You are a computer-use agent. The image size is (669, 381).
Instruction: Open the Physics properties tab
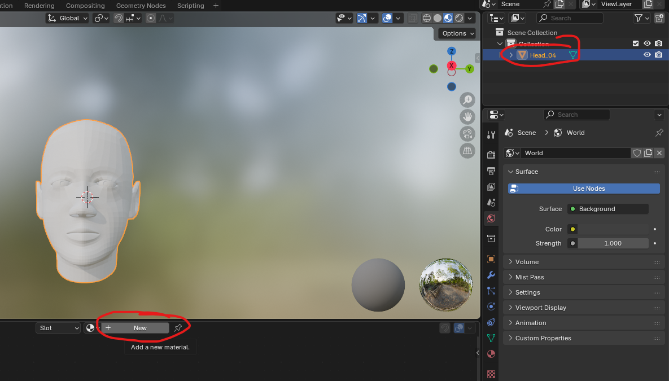tap(491, 306)
